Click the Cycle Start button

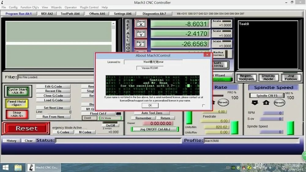click(18, 91)
